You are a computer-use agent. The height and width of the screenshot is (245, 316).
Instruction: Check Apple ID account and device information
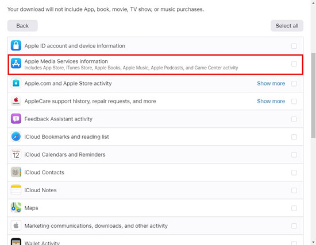[x=294, y=46]
